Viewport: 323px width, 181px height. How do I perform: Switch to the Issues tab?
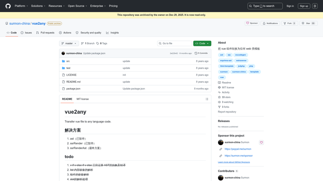coord(26,33)
